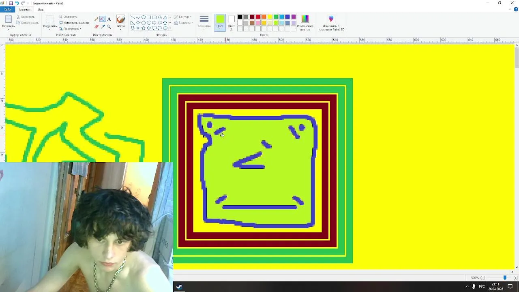This screenshot has width=519, height=292.
Task: Open Edit with Paint 3D
Action: pyautogui.click(x=331, y=23)
